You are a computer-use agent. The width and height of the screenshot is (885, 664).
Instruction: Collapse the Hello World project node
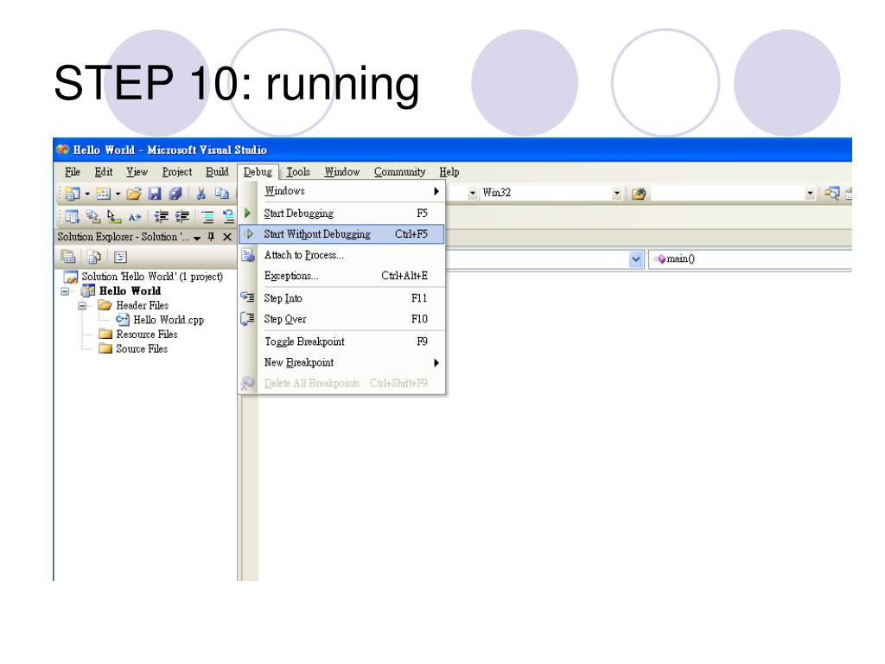coord(65,291)
